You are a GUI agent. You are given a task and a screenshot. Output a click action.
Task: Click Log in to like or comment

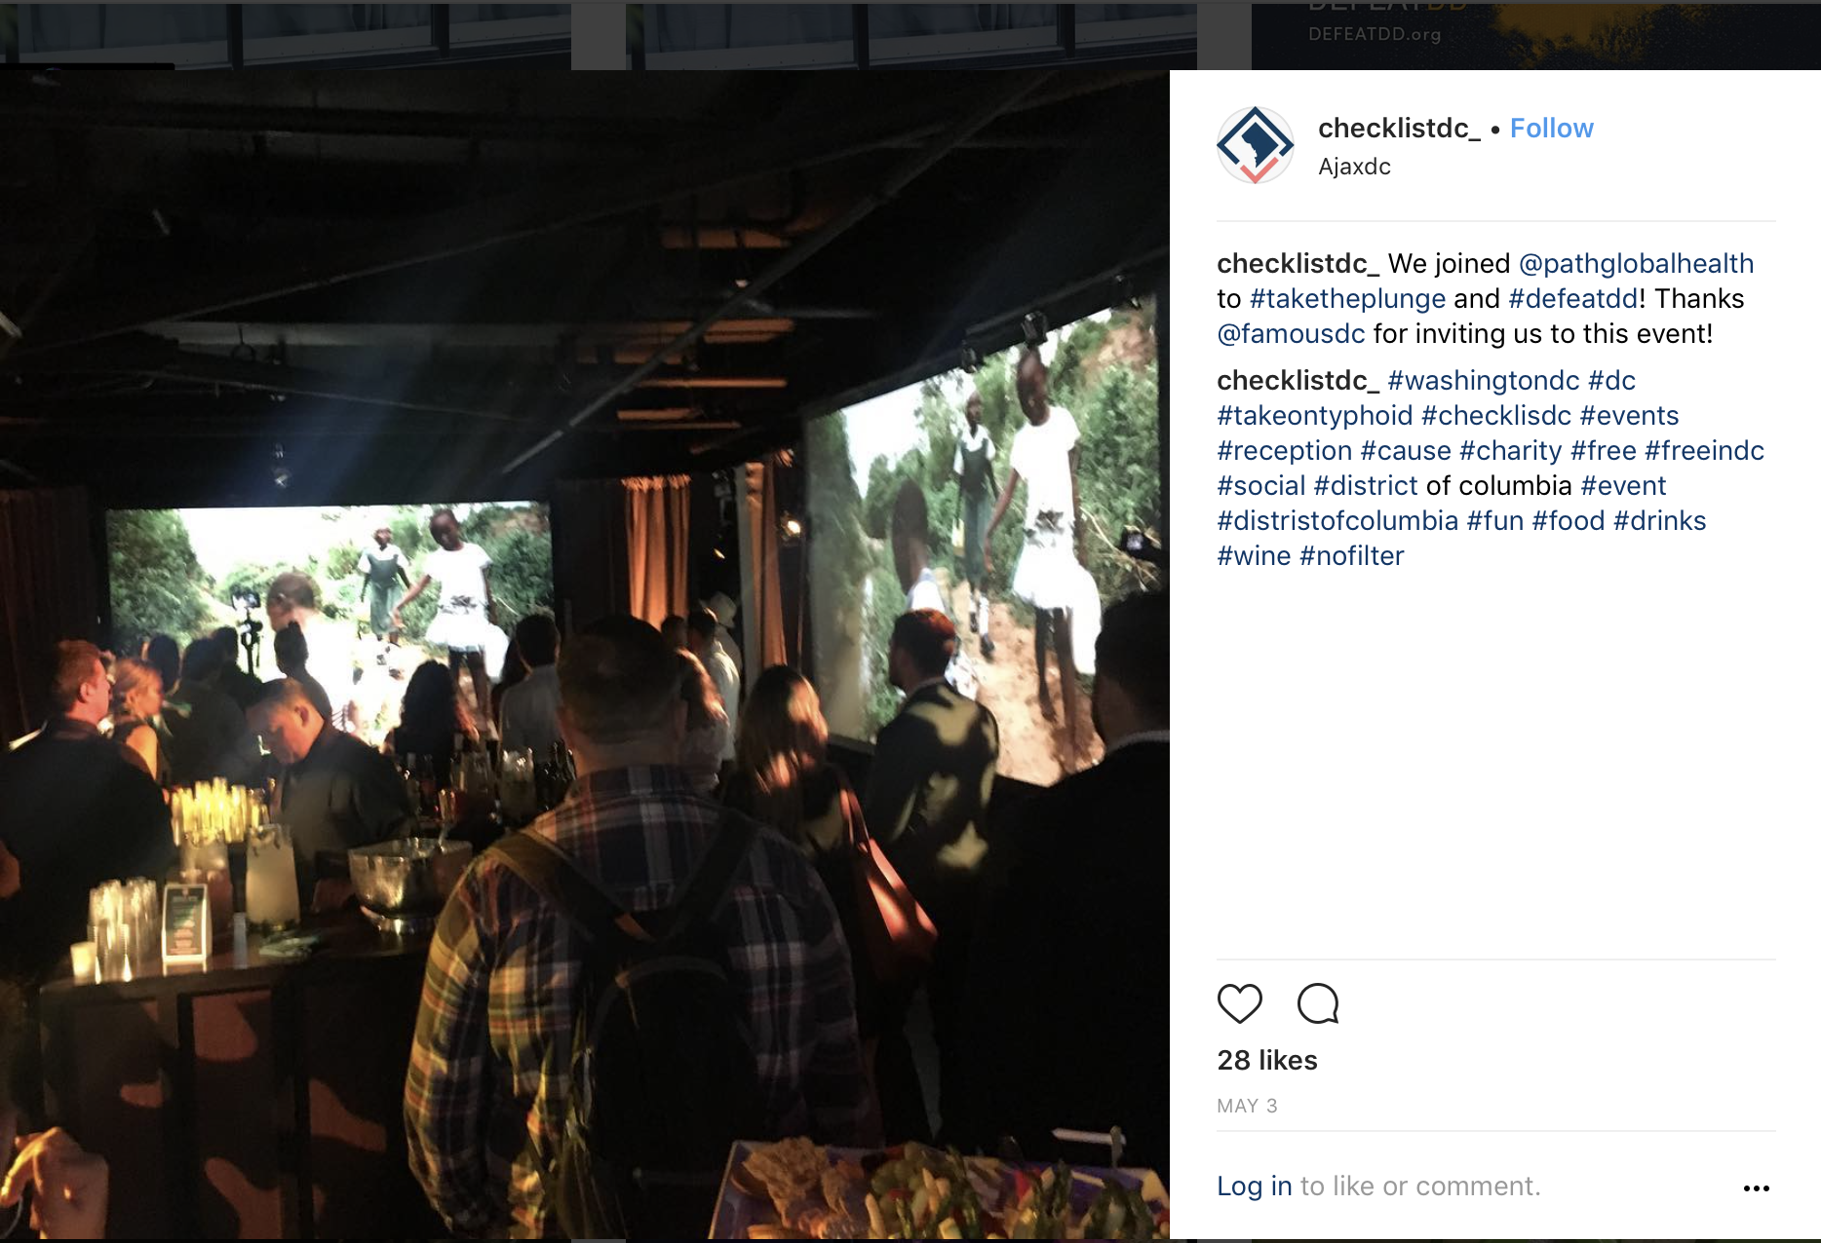[x=1254, y=1186]
